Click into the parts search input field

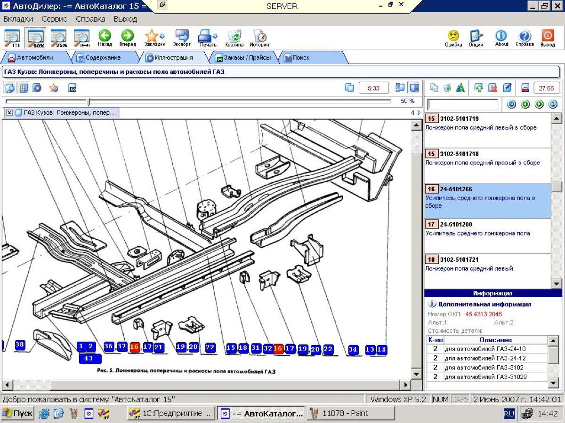[462, 104]
